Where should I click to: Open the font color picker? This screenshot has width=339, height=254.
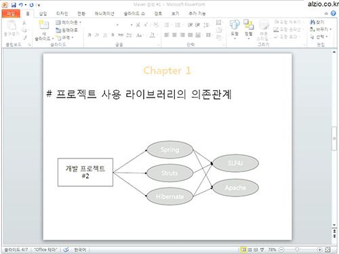[x=153, y=35]
